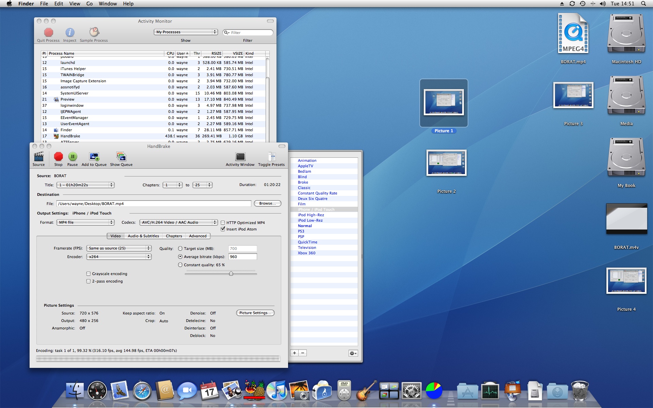653x408 pixels.
Task: Select the Constant quality radio button
Action: click(x=180, y=265)
